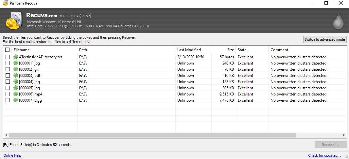
Task: Click green status dot for [000001].jpg
Action: coord(16,63)
